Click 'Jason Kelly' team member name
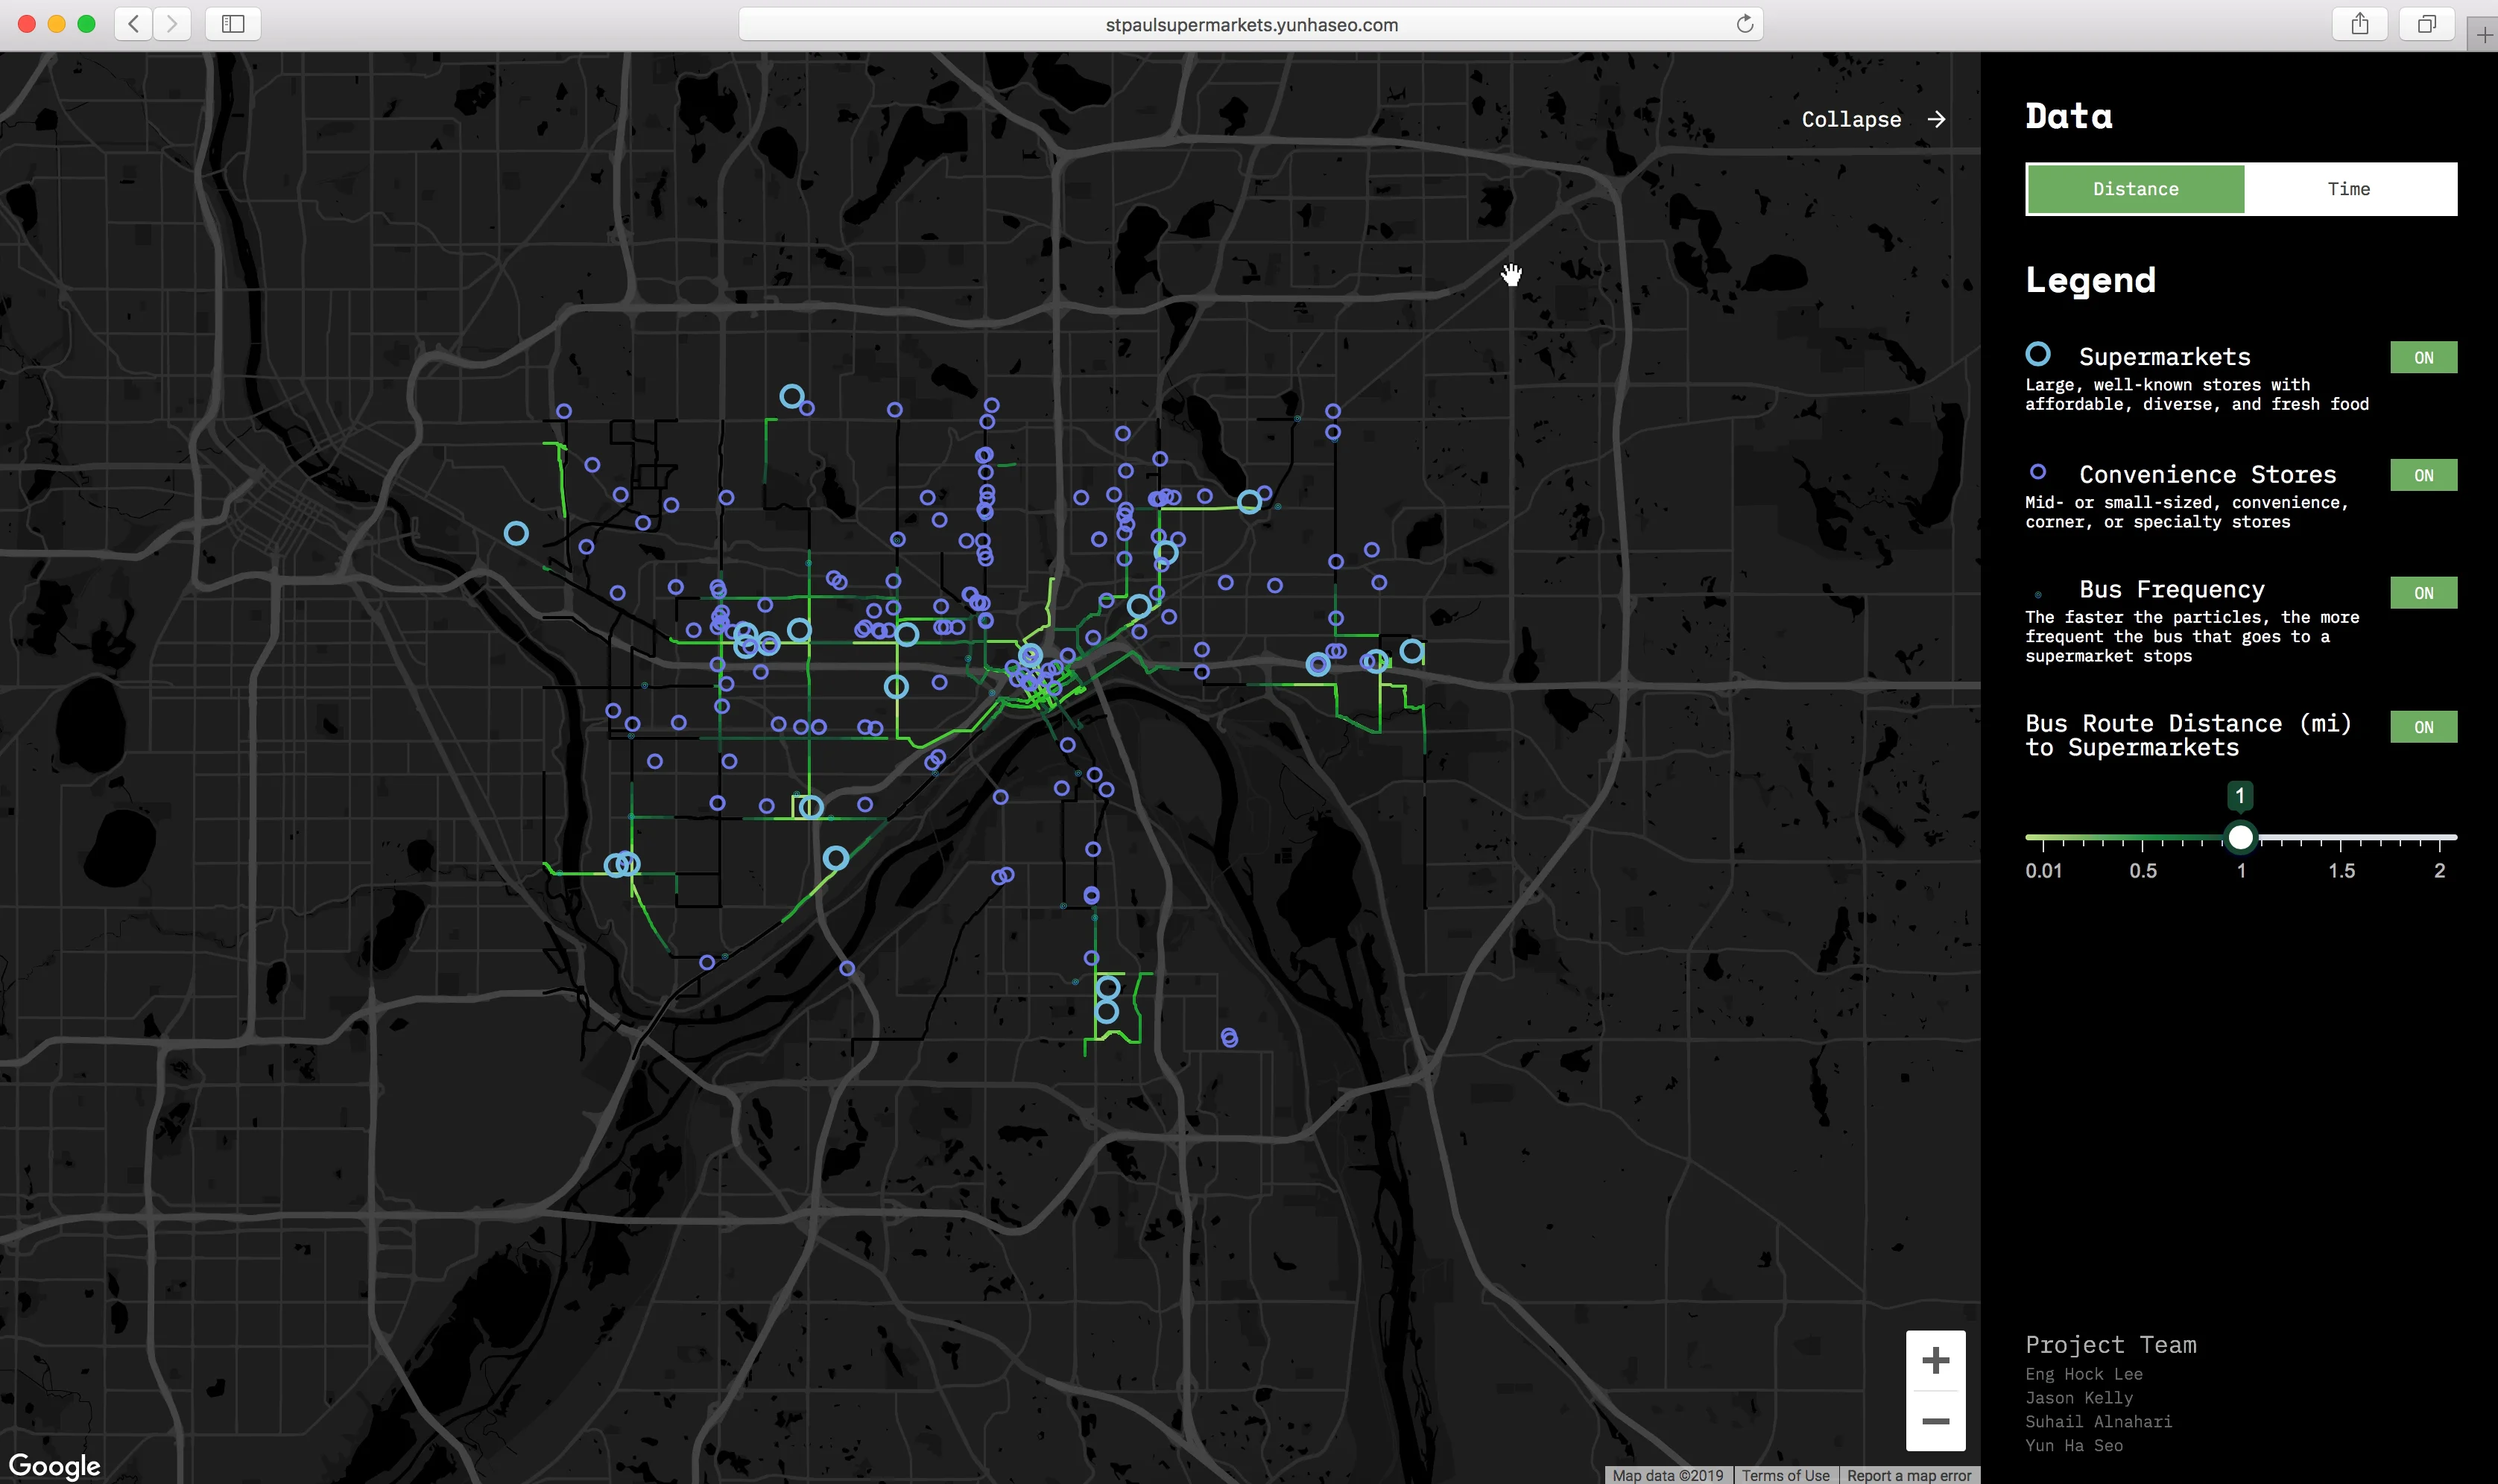The height and width of the screenshot is (1484, 2498). coord(2078,1398)
